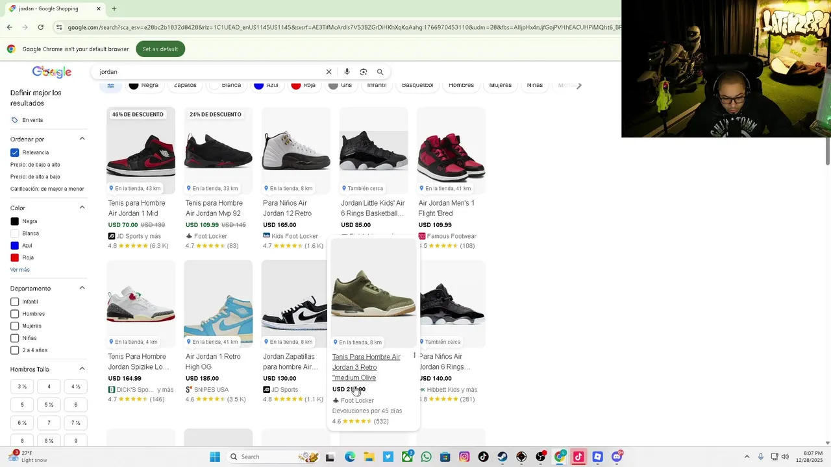Filter by Roja color swatch in sidebar

[x=15, y=257]
